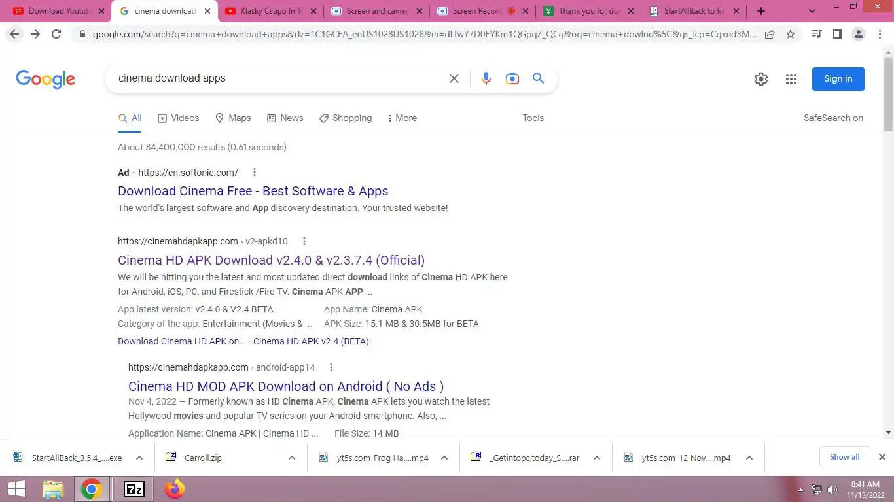Open Google quick settings gear

point(760,79)
